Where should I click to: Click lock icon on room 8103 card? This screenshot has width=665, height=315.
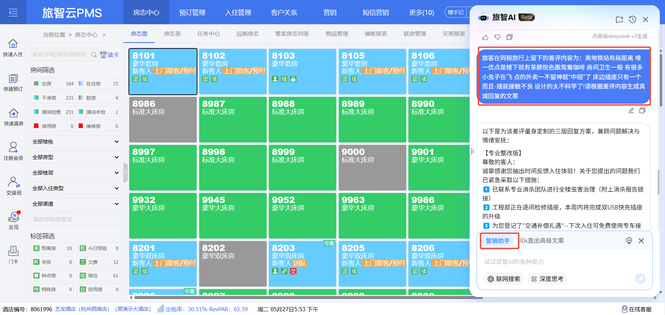coord(293,79)
